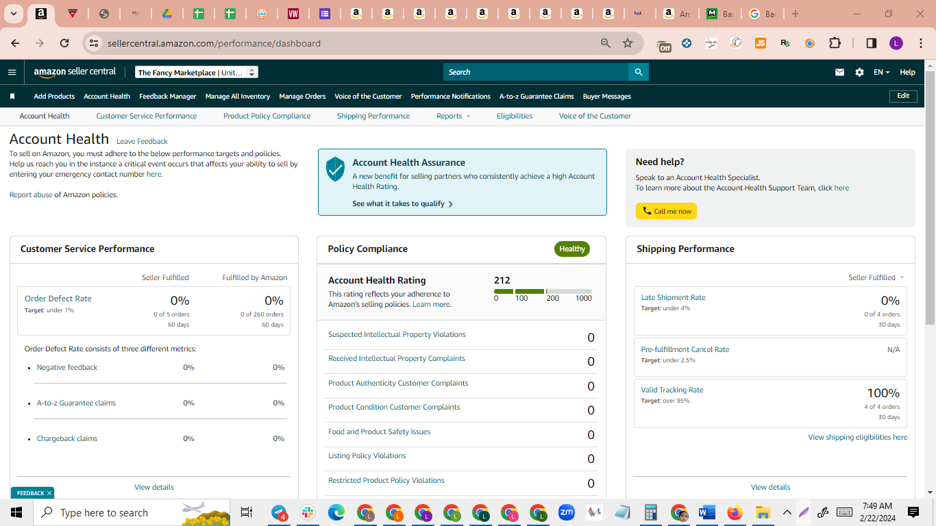Open Firefox from the taskbar

735,512
